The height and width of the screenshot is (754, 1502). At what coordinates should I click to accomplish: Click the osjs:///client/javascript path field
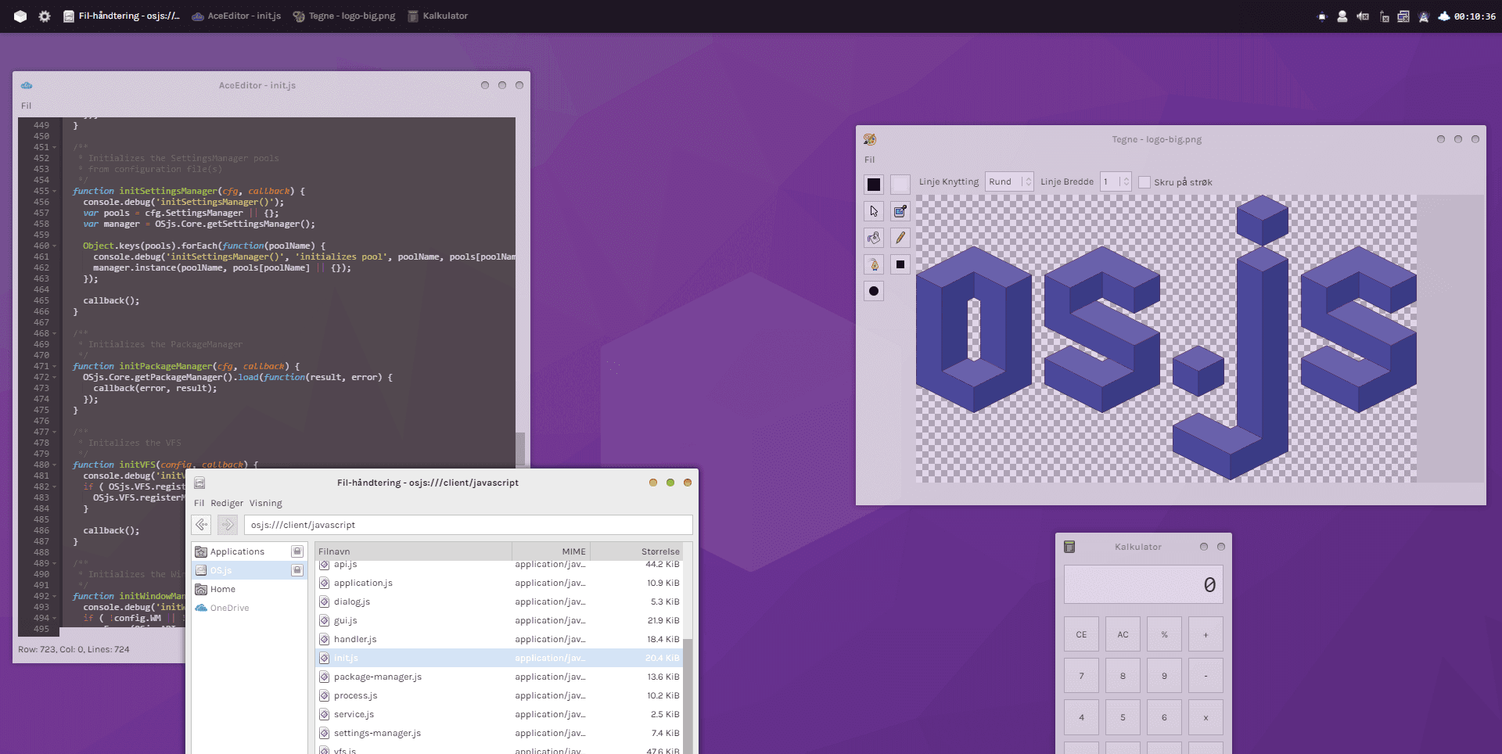pyautogui.click(x=469, y=525)
